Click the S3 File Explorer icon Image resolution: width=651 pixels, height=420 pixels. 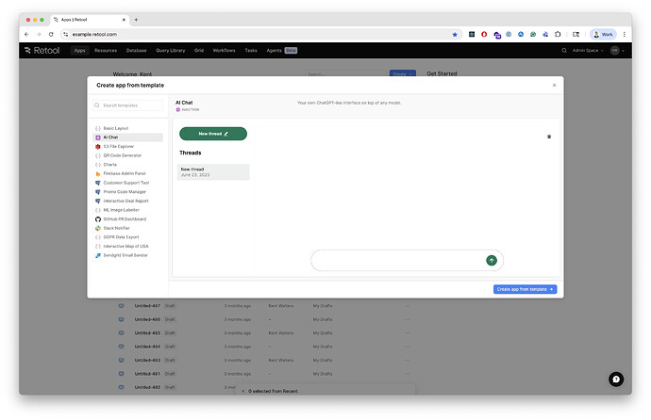click(98, 147)
